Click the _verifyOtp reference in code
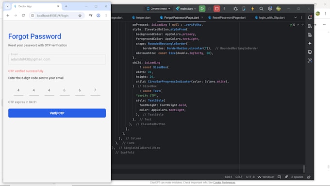Image resolution: width=330 pixels, height=186 pixels. (x=193, y=25)
